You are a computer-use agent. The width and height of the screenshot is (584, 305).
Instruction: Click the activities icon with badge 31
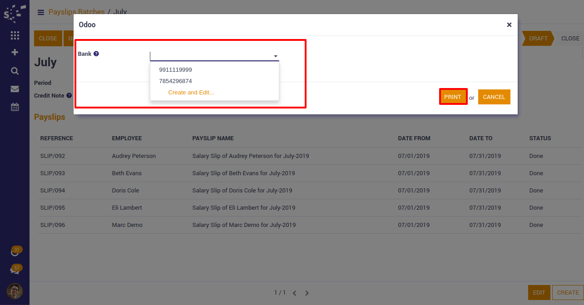[x=15, y=252]
